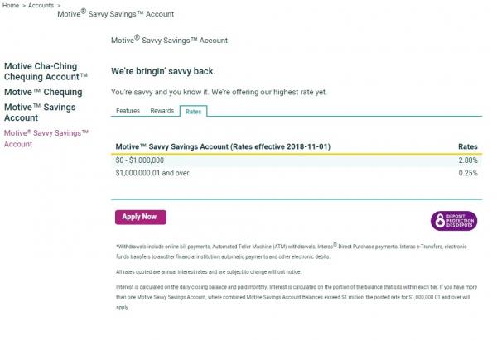This screenshot has height=340, width=497.
Task: Switch to the Rewards tab
Action: tap(162, 110)
